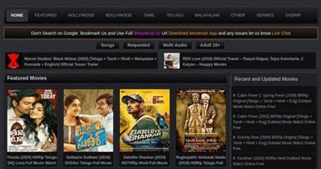Click Software Sudheer (2019) DVDScr title
Viewport: 321px width, 169px height.
click(88, 160)
